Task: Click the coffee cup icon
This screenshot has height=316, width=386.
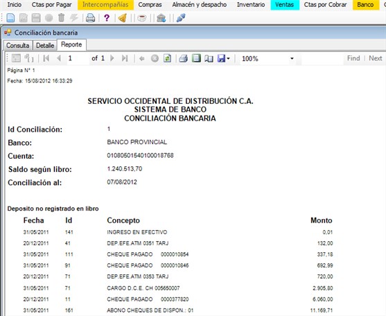Action: pos(142,18)
